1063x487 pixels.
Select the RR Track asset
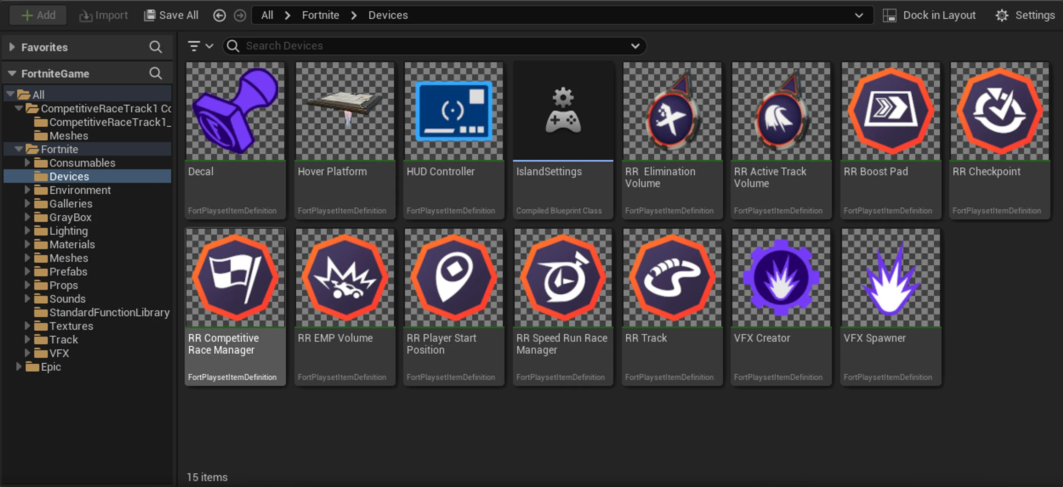tap(672, 307)
